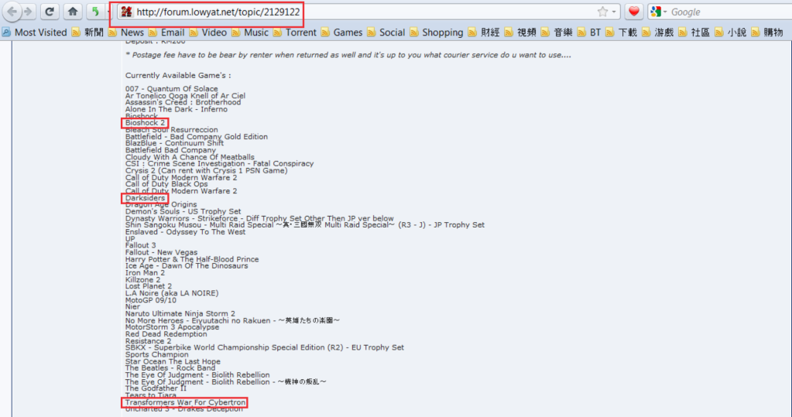Click the Bioshock 2 game entry
Image resolution: width=792 pixels, height=417 pixels.
146,123
